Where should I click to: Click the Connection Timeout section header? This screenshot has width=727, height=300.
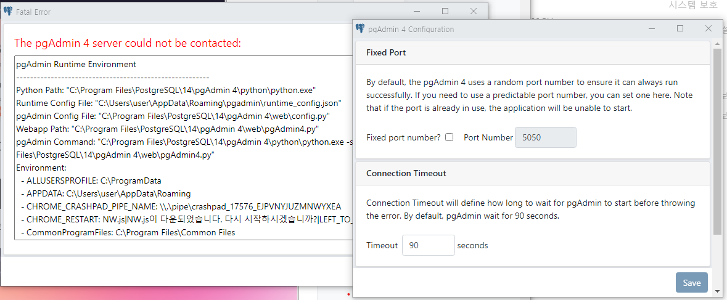(x=533, y=174)
